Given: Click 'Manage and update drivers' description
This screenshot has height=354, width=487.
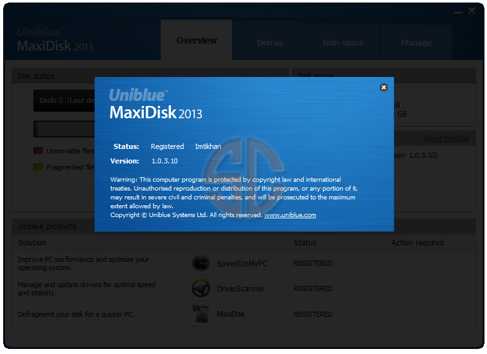Looking at the screenshot, I should pos(86,289).
